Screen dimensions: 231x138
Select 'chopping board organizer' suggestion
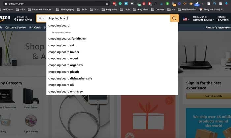112,65
